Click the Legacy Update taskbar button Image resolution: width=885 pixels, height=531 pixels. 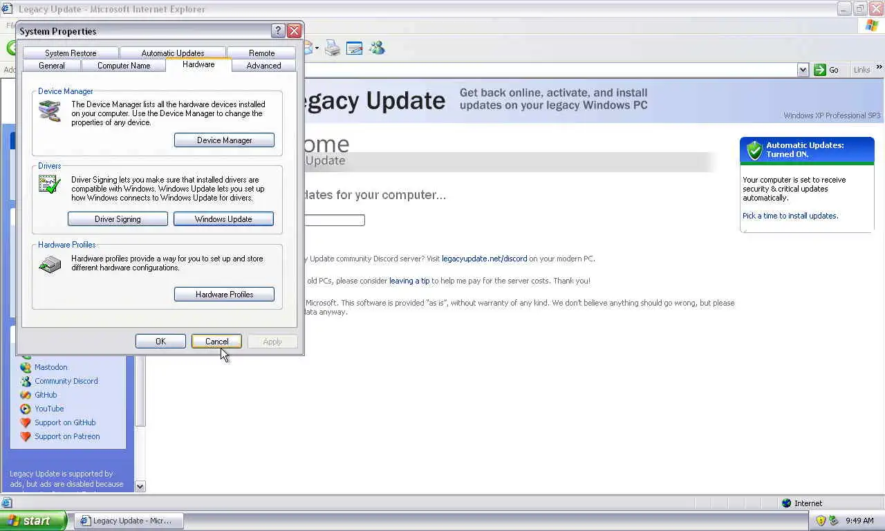[130, 521]
